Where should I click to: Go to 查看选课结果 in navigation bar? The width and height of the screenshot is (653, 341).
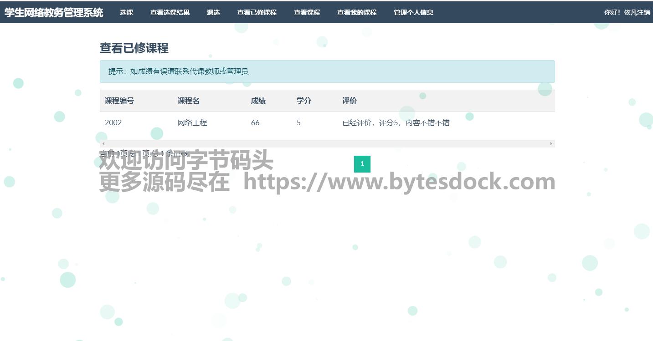pos(170,12)
